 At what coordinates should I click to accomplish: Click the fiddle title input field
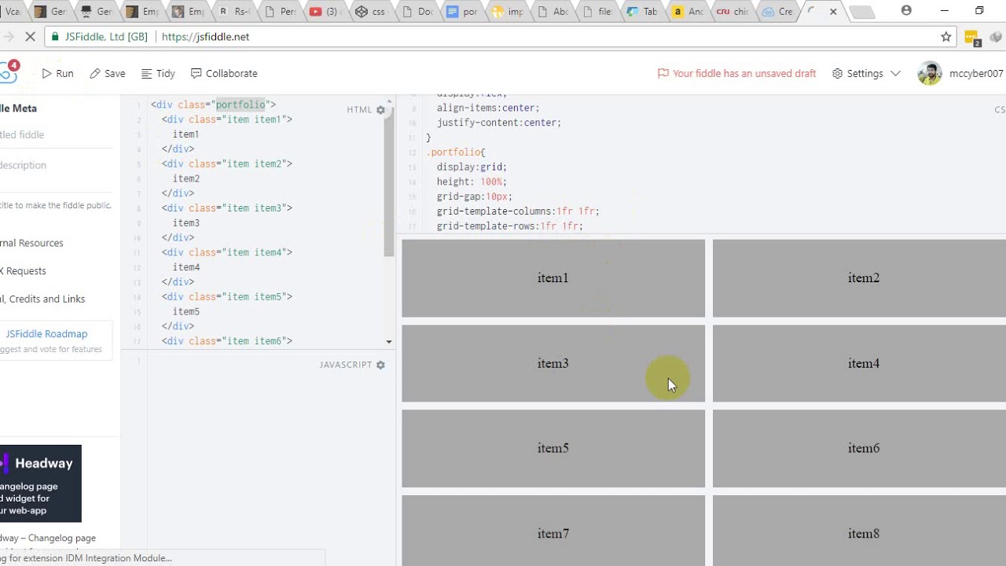point(56,134)
